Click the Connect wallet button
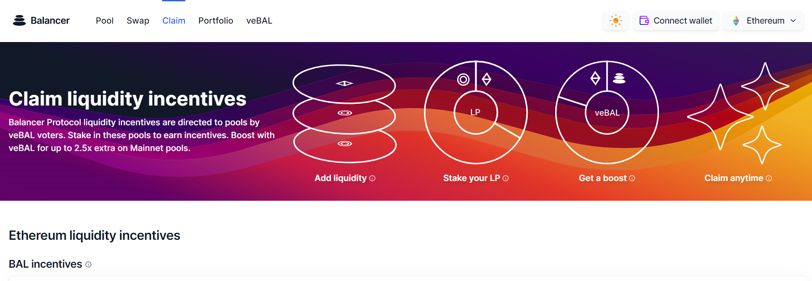This screenshot has width=812, height=281. [x=676, y=21]
